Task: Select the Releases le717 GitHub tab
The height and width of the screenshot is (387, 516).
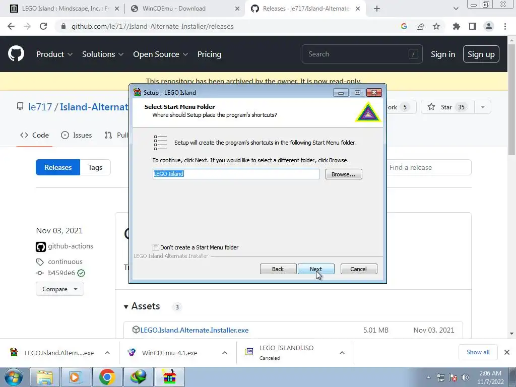Action: [305, 9]
